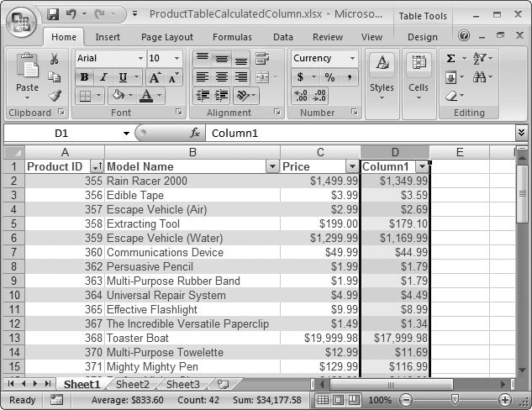
Task: Save the workbook with Save icon
Action: click(x=53, y=14)
